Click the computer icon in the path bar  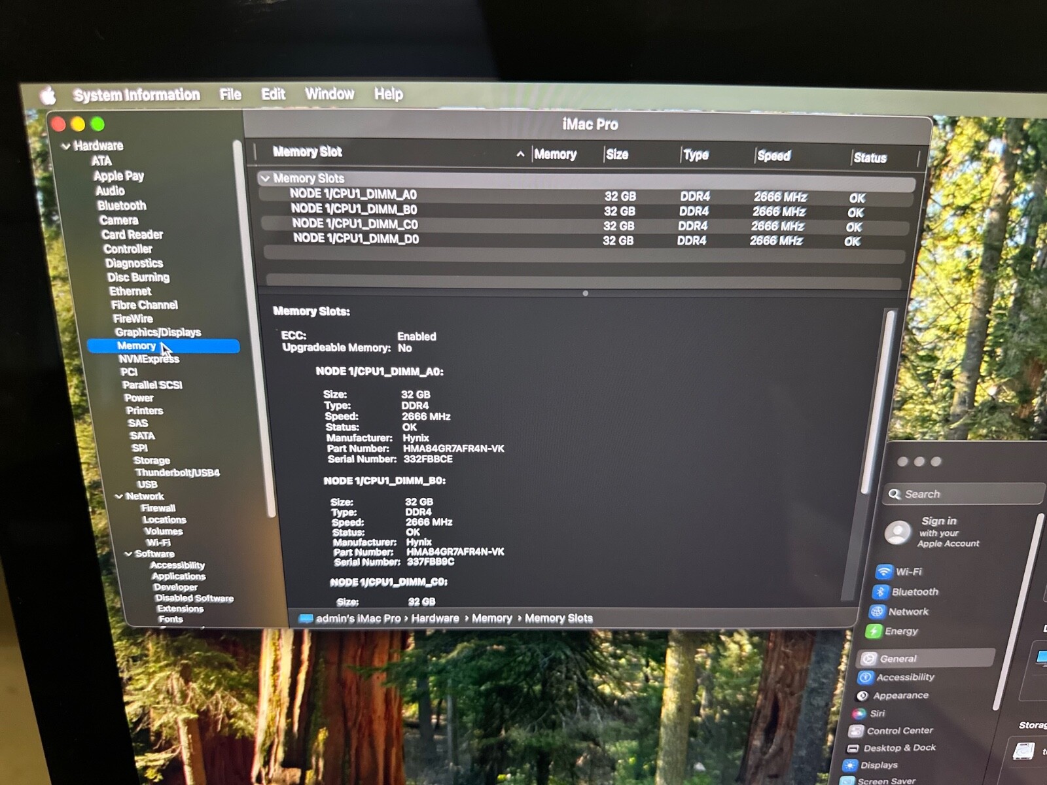click(305, 619)
